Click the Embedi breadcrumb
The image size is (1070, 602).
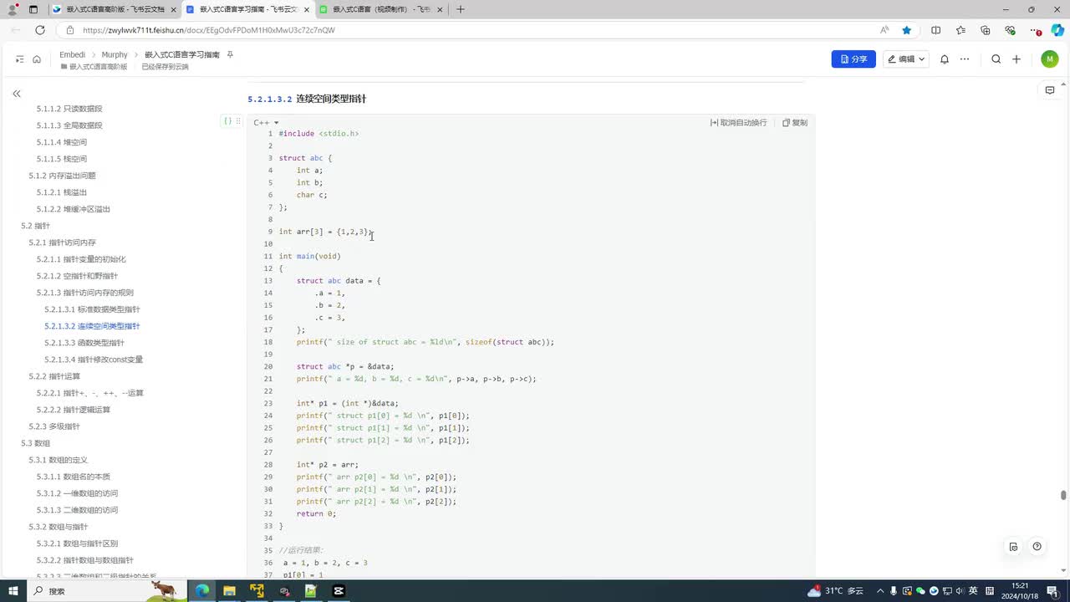(73, 54)
